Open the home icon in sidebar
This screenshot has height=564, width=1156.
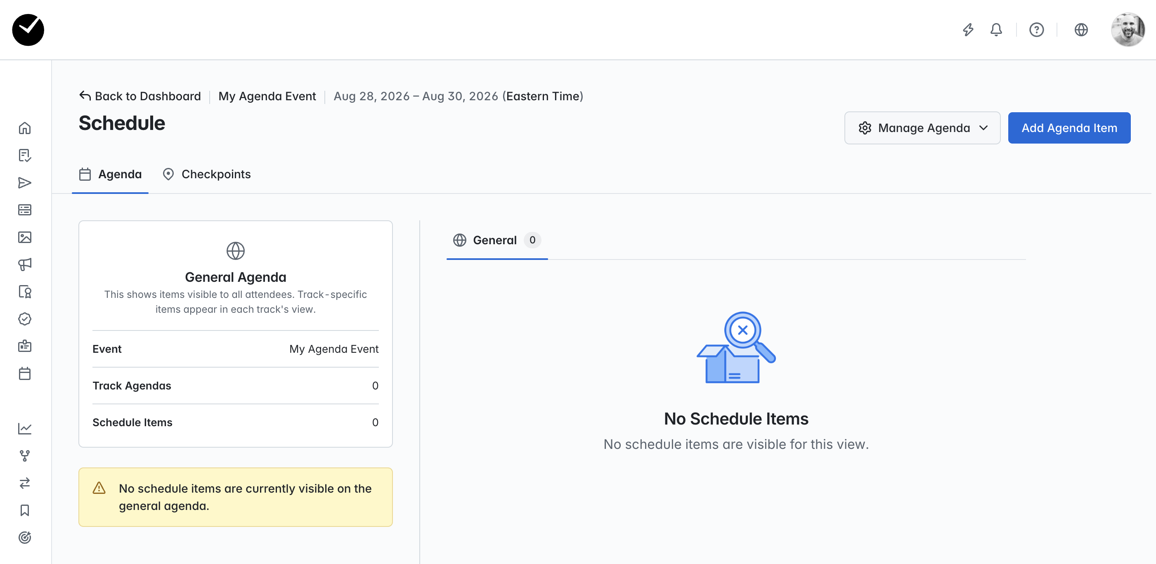(x=25, y=128)
